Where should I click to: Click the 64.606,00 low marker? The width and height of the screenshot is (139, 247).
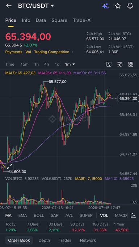click(x=17, y=172)
